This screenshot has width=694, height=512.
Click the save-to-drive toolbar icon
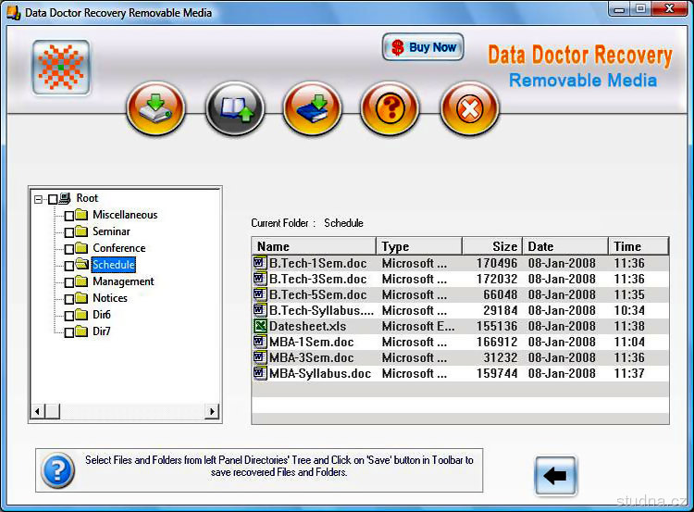coord(155,108)
